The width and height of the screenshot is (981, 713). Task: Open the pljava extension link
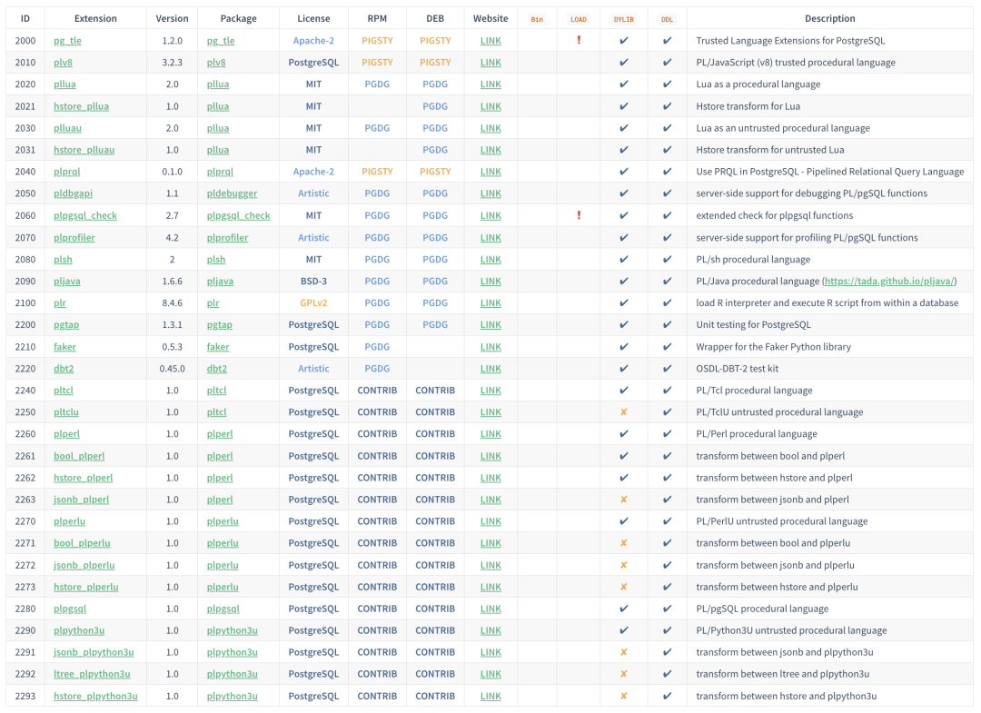point(67,282)
